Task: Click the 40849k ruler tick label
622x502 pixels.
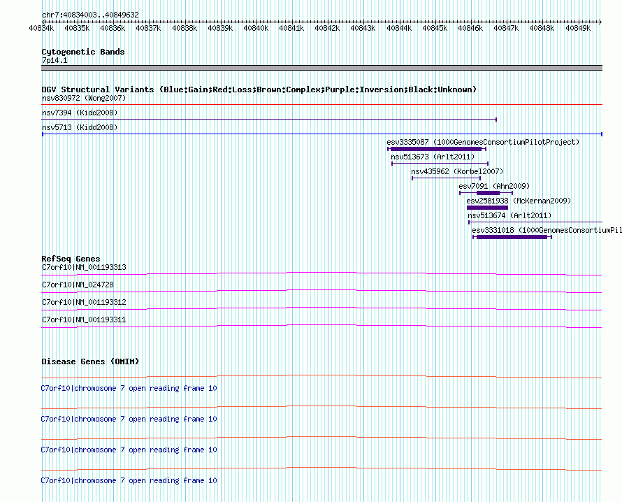Action: pyautogui.click(x=578, y=28)
